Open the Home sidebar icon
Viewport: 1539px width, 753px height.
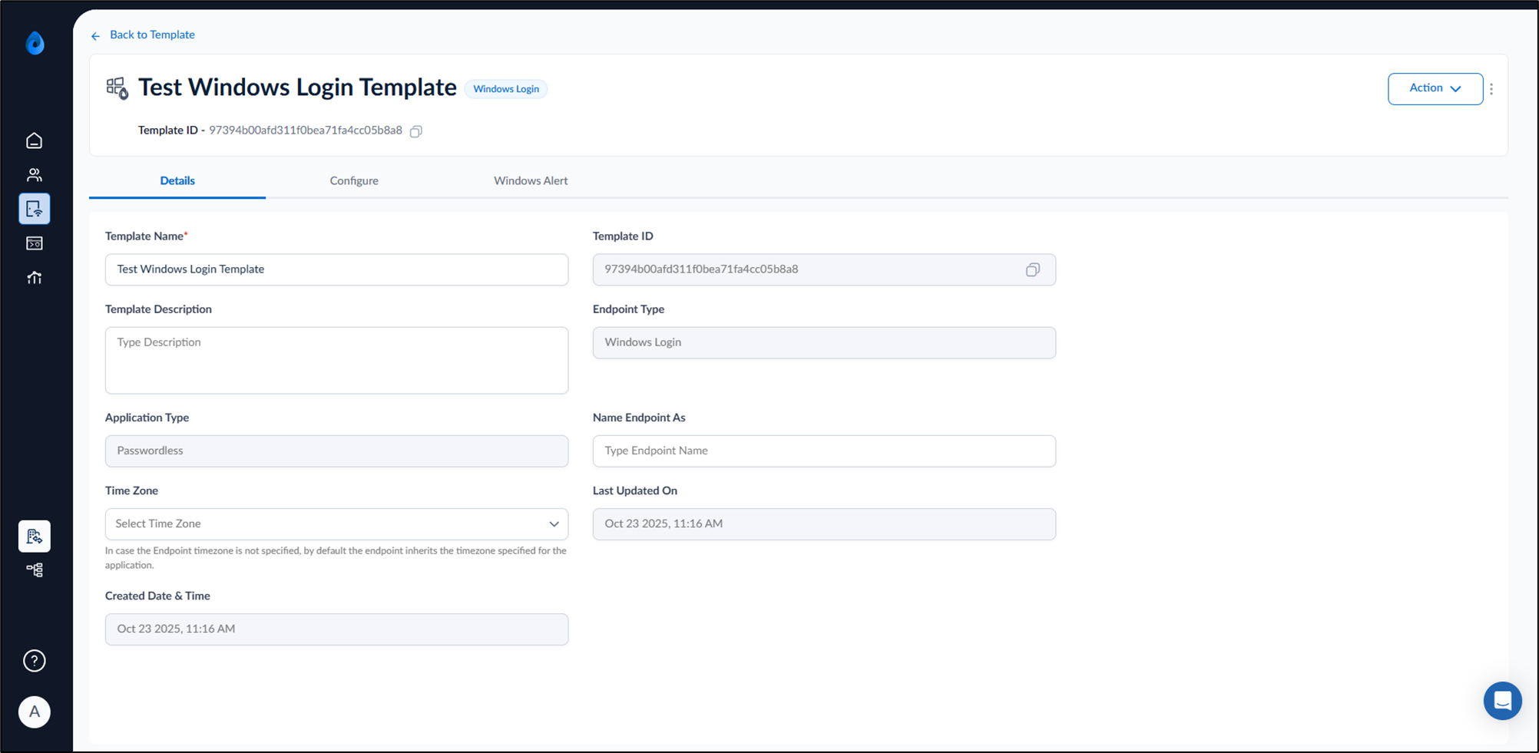tap(35, 140)
